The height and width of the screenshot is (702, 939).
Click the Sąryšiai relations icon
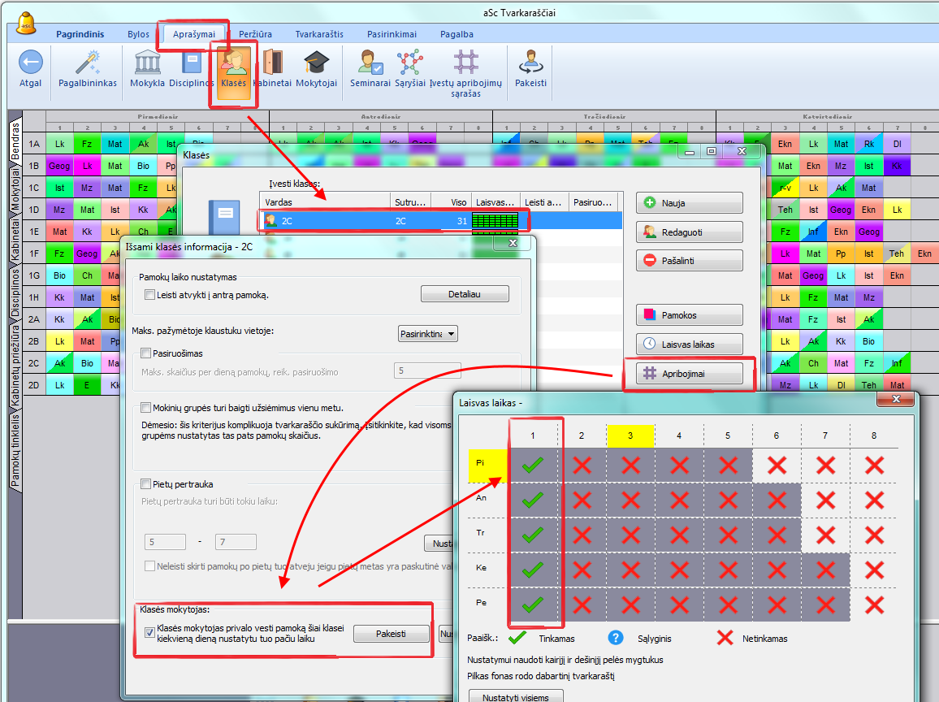click(x=410, y=63)
